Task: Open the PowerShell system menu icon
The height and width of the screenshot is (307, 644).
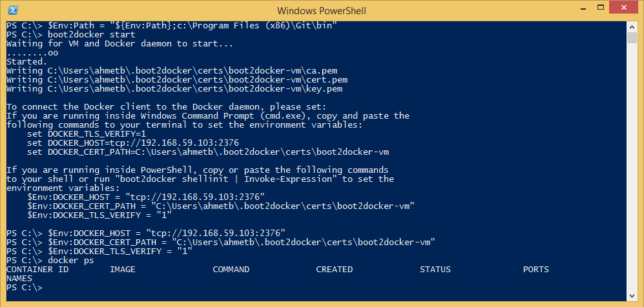Action: click(12, 10)
